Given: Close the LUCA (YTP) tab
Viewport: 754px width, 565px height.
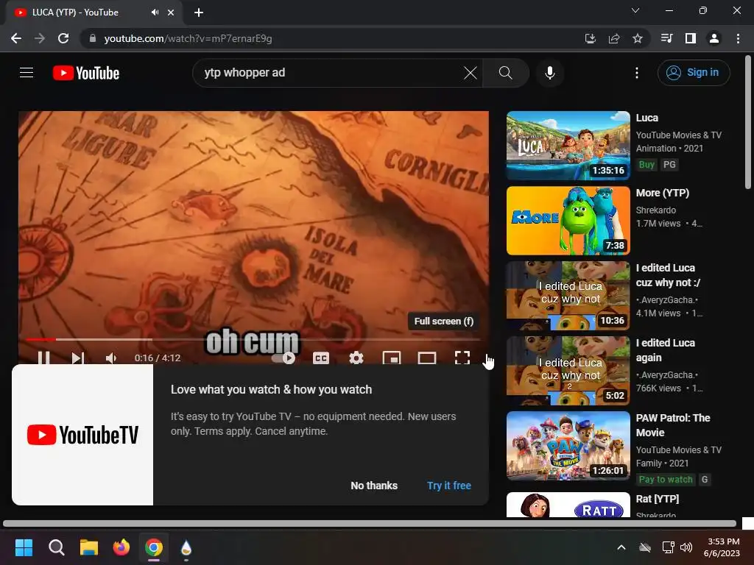Looking at the screenshot, I should pyautogui.click(x=171, y=13).
